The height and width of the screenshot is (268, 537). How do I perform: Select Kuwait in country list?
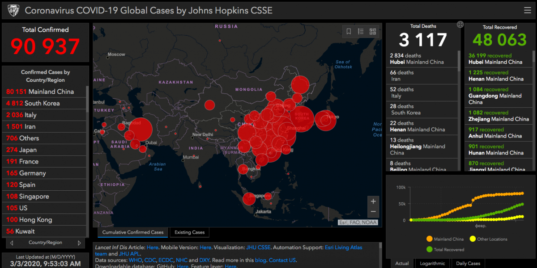point(44,231)
